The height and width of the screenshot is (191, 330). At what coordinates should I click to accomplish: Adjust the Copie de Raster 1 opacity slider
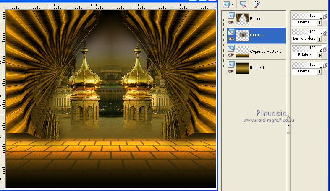coord(307,48)
